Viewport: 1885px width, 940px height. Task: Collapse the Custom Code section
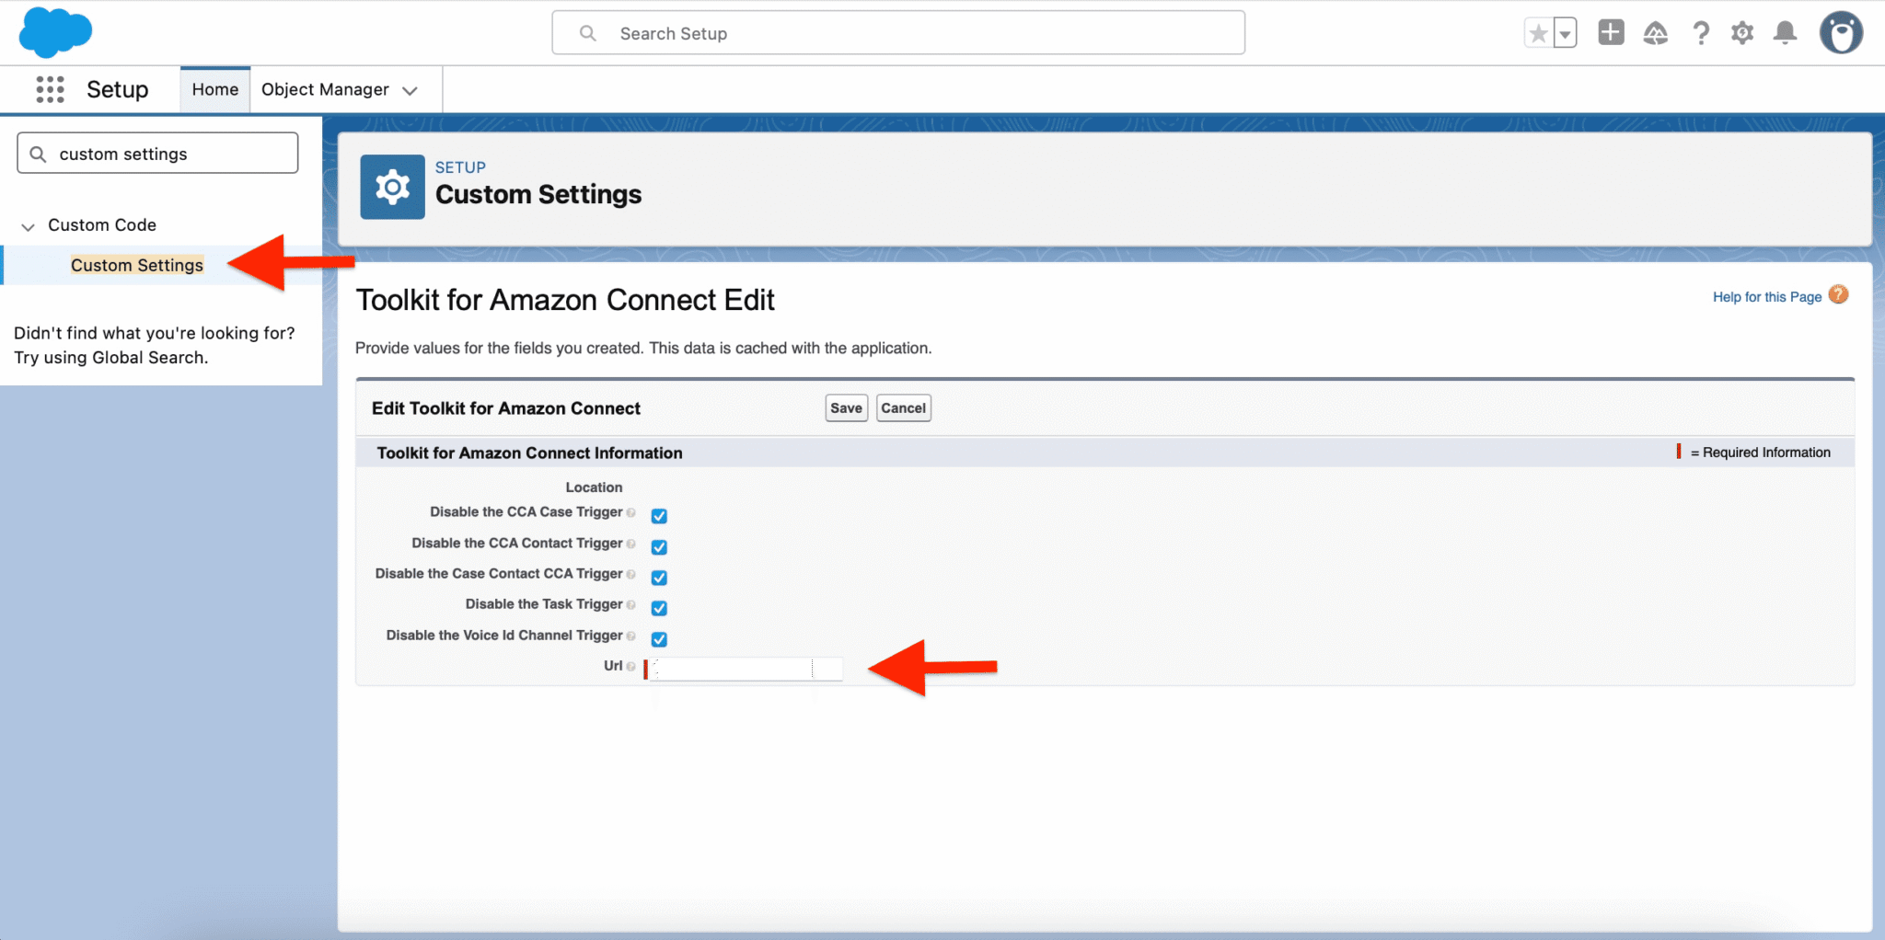click(27, 225)
